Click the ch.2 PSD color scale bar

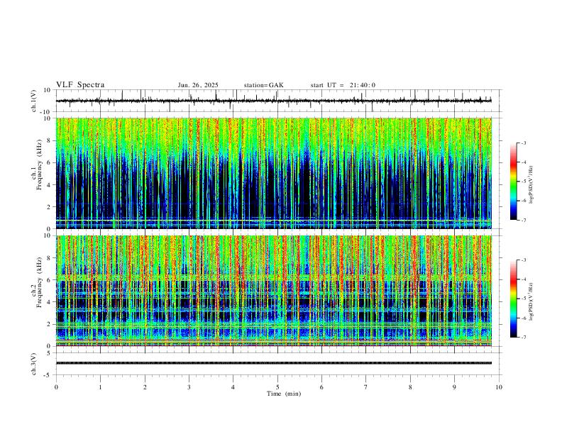click(x=514, y=299)
